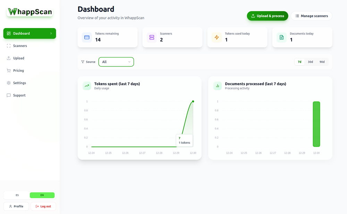
Task: Click the Tokens spent trend chart icon
Action: 87,86
